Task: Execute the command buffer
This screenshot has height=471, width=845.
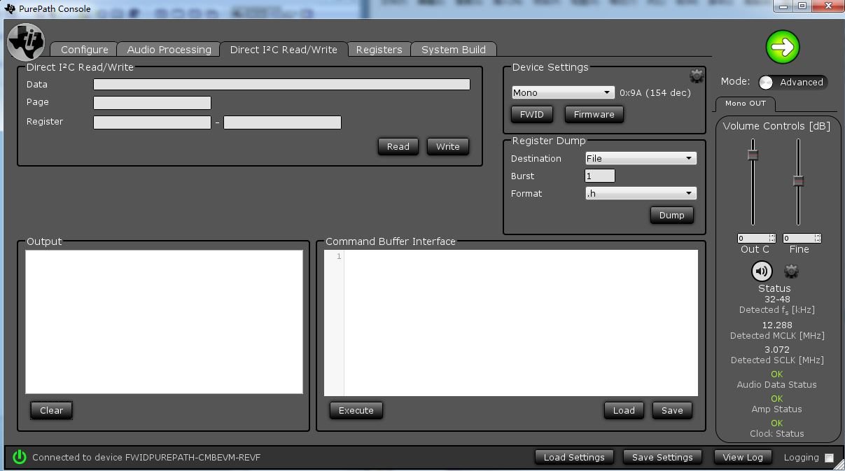Action: click(356, 410)
